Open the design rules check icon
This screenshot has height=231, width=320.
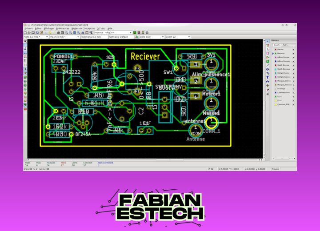91,32
